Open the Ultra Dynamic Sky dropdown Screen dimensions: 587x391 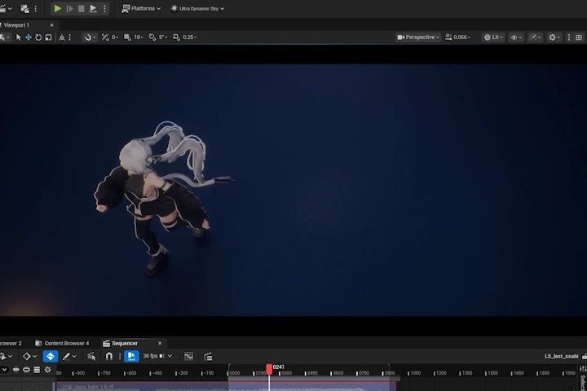197,8
